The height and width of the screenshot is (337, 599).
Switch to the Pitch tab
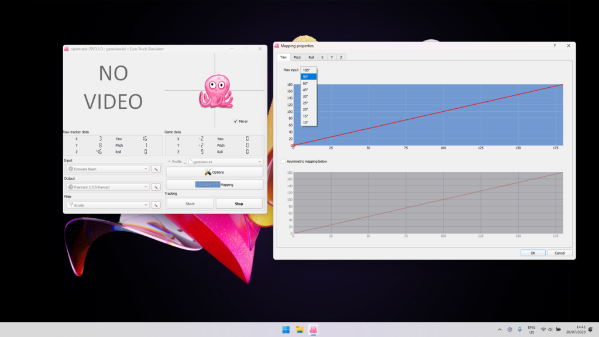pyautogui.click(x=297, y=57)
